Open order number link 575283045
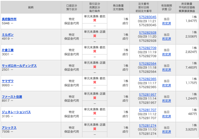The width and height of the screenshot is (199, 139). click(x=148, y=17)
